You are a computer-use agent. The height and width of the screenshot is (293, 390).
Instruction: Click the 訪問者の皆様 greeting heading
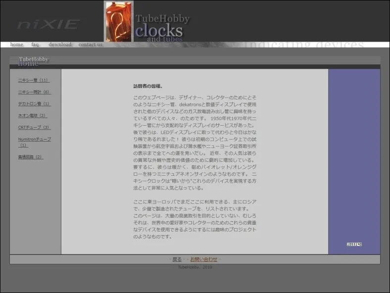tap(148, 86)
